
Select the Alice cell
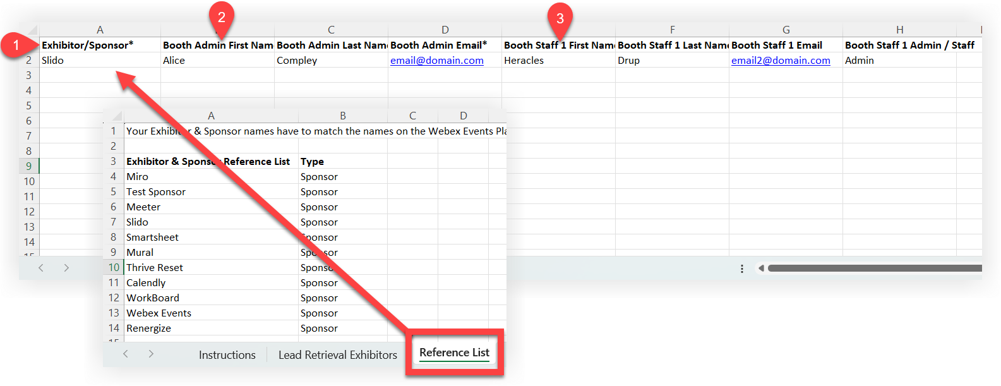tap(217, 60)
